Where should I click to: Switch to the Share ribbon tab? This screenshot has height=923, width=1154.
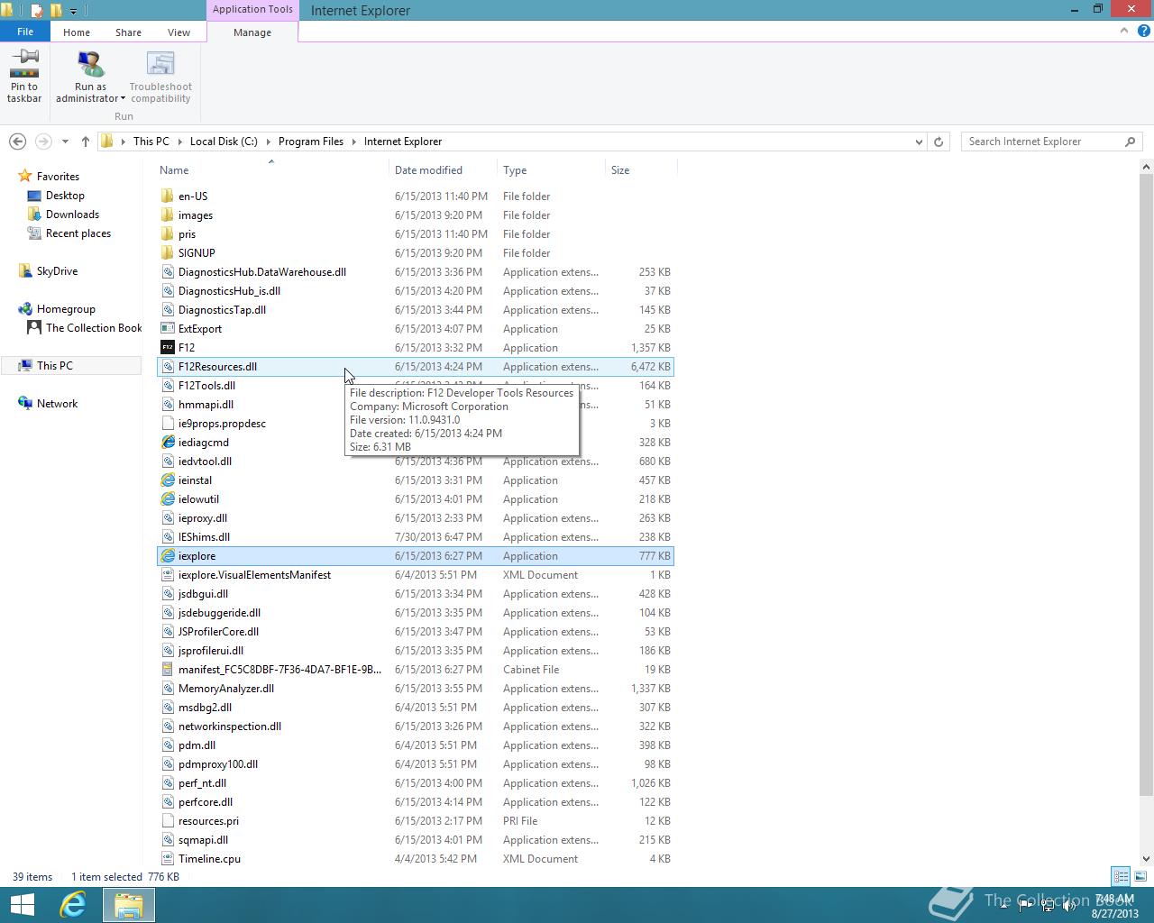[x=128, y=32]
